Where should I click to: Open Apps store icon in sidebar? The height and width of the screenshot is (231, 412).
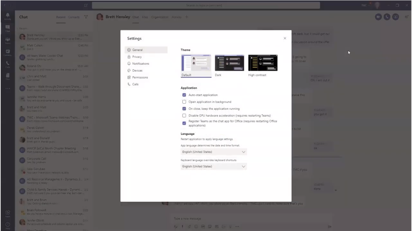click(x=7, y=214)
